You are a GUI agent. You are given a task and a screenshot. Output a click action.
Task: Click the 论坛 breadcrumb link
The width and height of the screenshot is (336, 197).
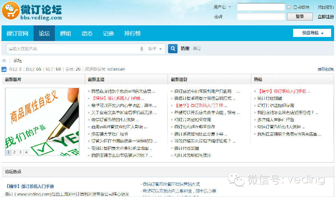(18, 60)
